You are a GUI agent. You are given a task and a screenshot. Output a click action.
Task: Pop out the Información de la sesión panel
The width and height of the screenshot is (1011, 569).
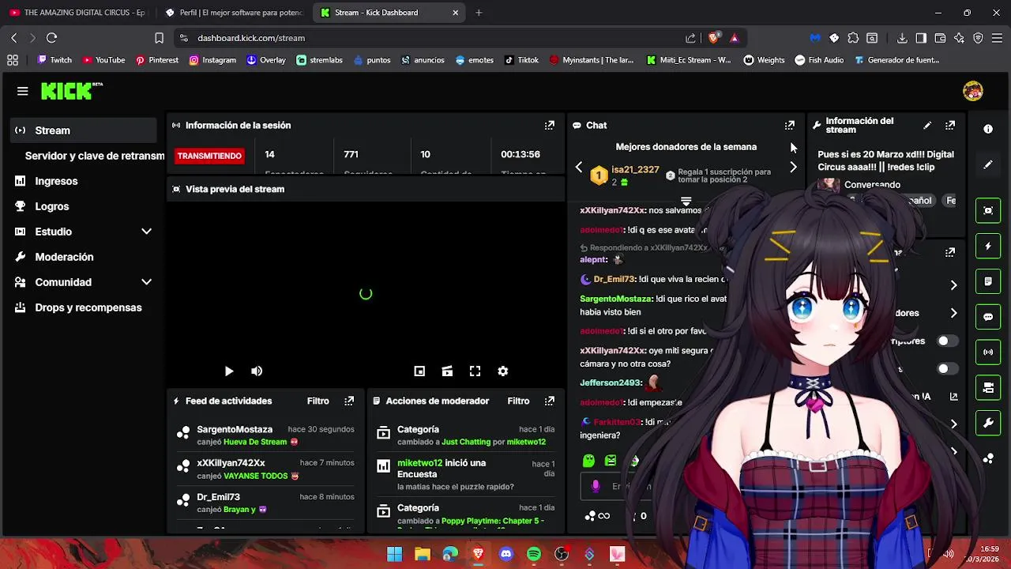click(550, 125)
